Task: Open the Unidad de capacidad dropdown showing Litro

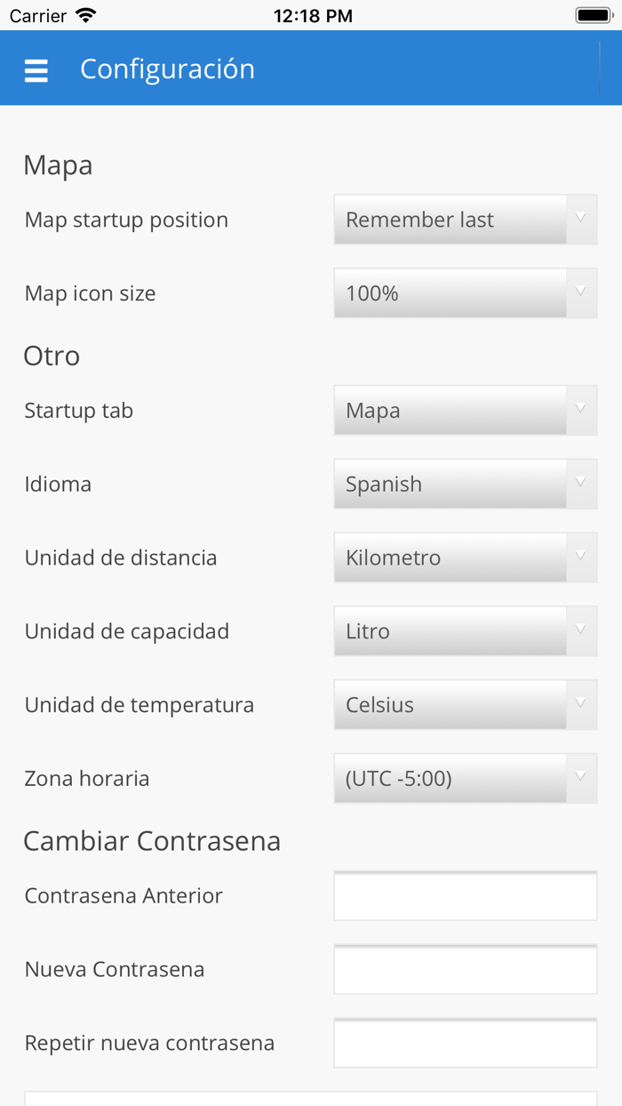Action: (x=449, y=630)
